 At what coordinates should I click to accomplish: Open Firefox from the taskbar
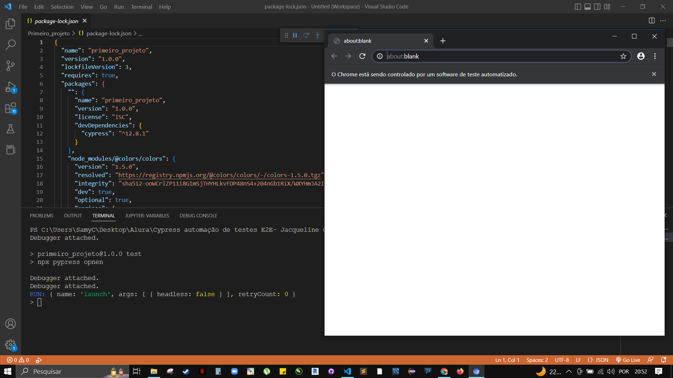click(460, 371)
